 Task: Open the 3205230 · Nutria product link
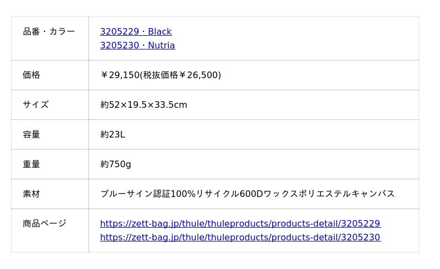pyautogui.click(x=137, y=46)
